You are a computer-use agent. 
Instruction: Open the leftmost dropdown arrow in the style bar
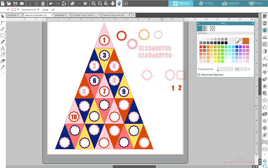click(x=8, y=10)
